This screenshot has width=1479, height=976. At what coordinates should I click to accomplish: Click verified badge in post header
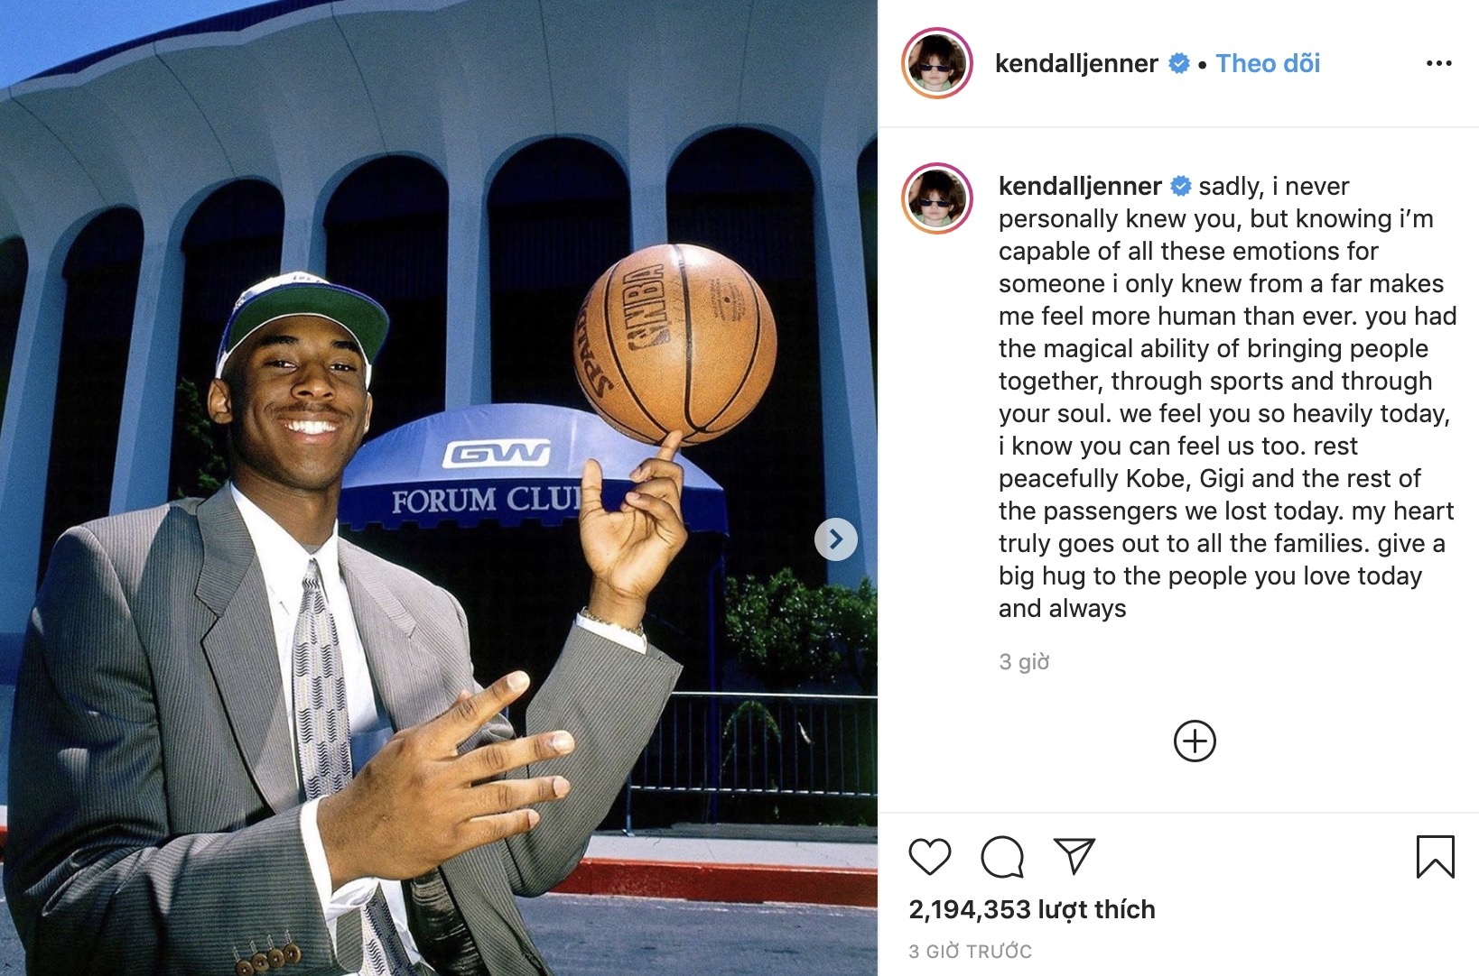[x=1179, y=63]
